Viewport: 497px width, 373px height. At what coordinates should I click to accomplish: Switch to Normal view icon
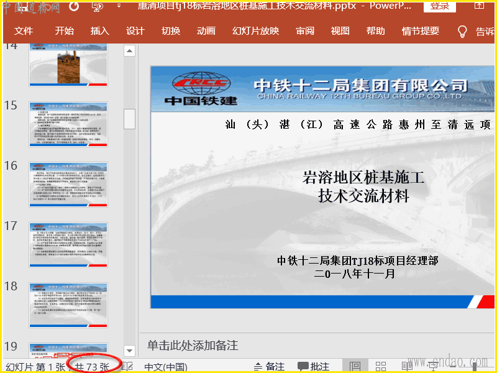[355, 366]
